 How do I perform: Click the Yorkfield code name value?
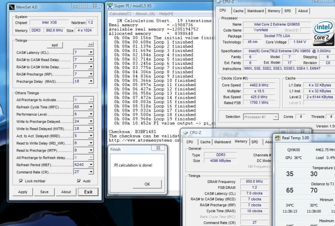(x=260, y=30)
